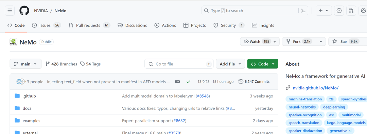Open pull requests icon in top header

[x=351, y=11]
